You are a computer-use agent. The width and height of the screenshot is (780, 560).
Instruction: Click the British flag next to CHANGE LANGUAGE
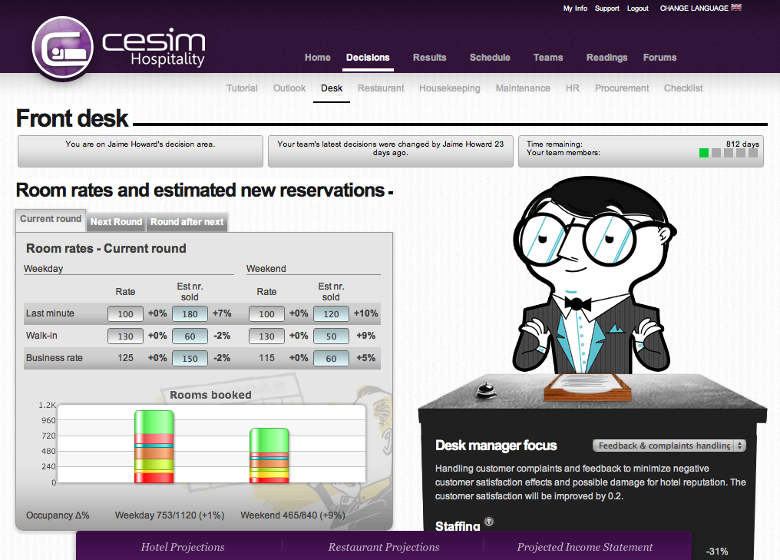[735, 8]
